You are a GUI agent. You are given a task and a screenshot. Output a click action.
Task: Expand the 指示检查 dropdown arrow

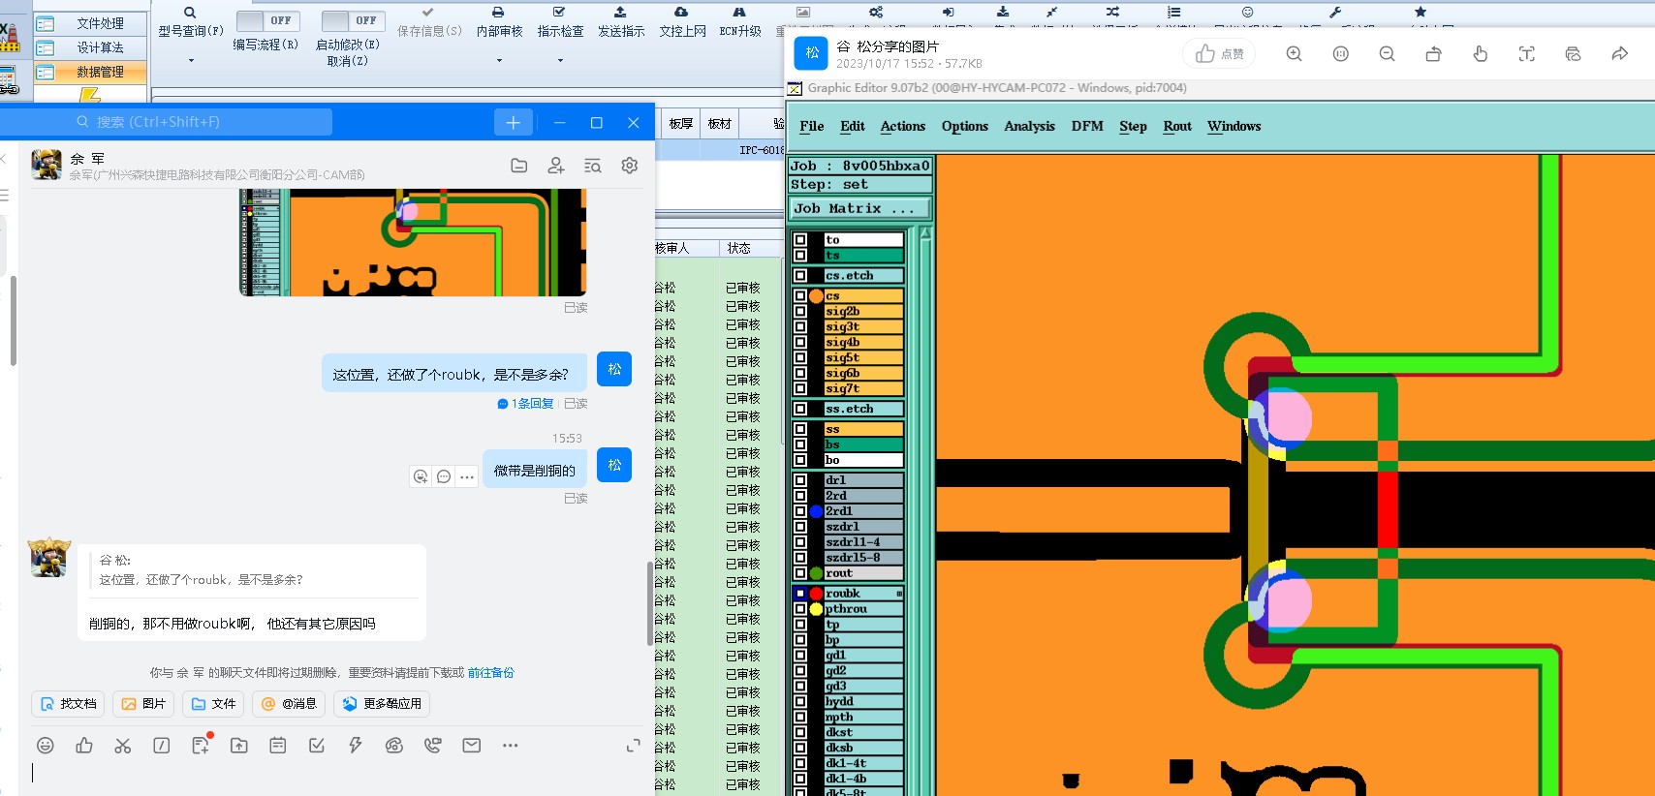pos(560,61)
